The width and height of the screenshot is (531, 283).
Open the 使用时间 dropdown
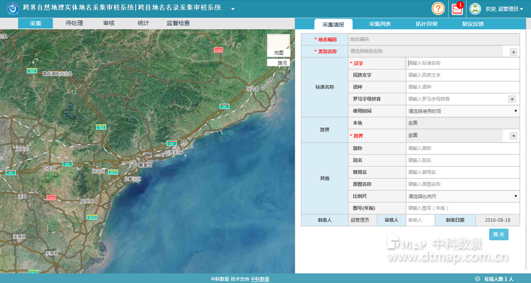[x=462, y=111]
